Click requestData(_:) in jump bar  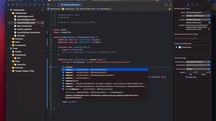(104, 9)
